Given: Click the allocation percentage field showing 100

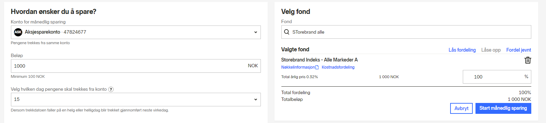Looking at the screenshot, I should [x=497, y=77].
